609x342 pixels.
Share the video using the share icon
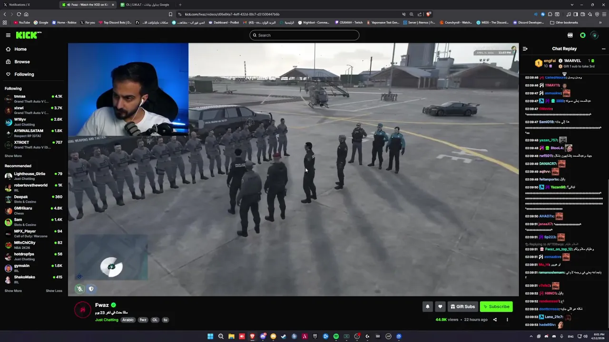[x=495, y=320]
